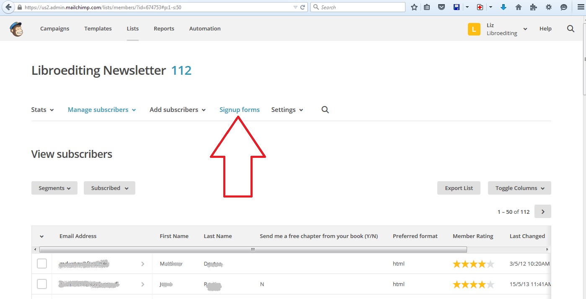Open the search magnifier in MailChimp header
Screen dimensions: 586x299
[x=571, y=29]
